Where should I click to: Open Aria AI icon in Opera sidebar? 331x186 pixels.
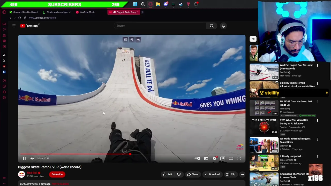click(4, 55)
